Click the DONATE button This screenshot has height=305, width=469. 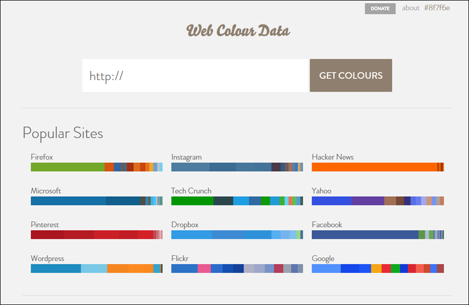(x=380, y=8)
